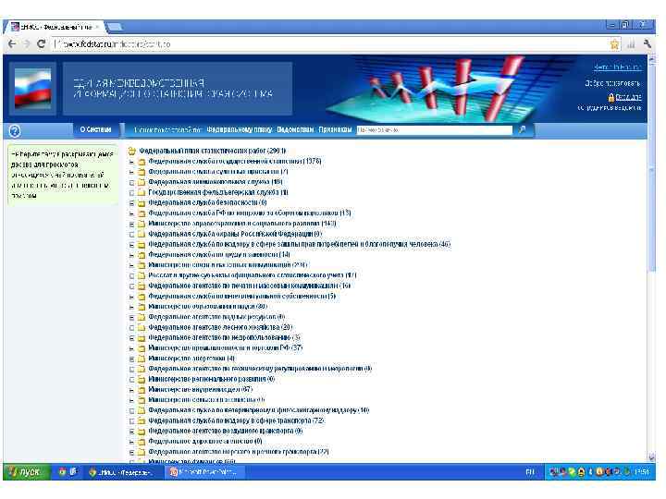This screenshot has width=666, height=499.
Task: Select the Федеральному плану menu item
Action: pos(240,130)
